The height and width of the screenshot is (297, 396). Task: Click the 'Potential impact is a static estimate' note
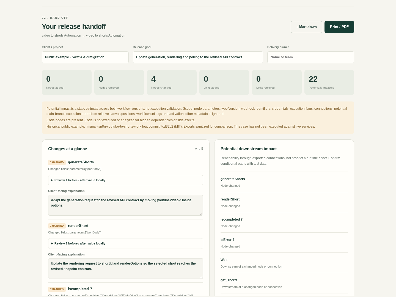[197, 111]
